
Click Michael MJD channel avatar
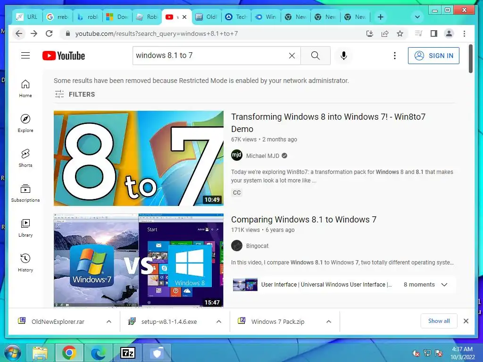pos(237,155)
